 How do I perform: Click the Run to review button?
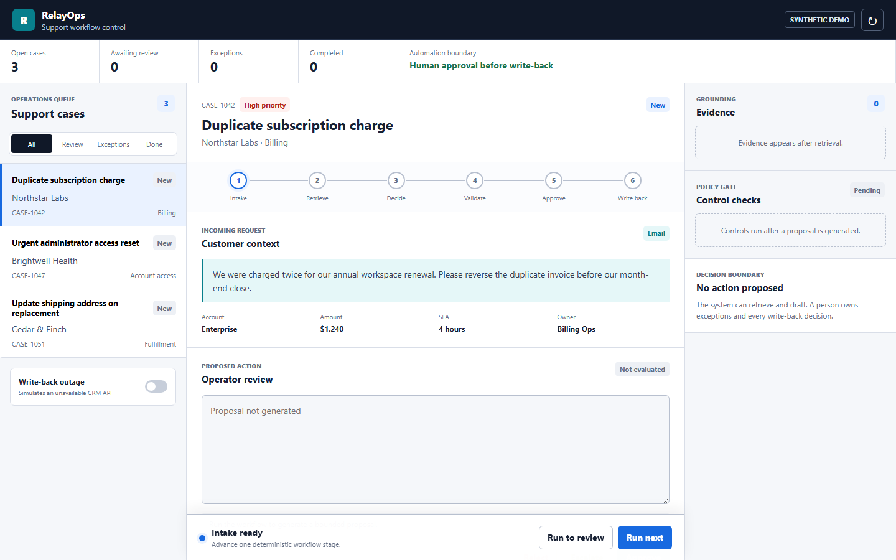[576, 538]
